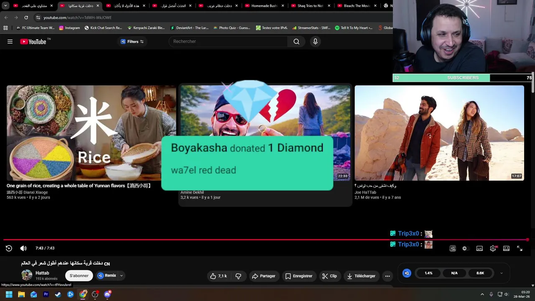Like the video with thumbs up
Image resolution: width=535 pixels, height=301 pixels.
tap(219, 276)
